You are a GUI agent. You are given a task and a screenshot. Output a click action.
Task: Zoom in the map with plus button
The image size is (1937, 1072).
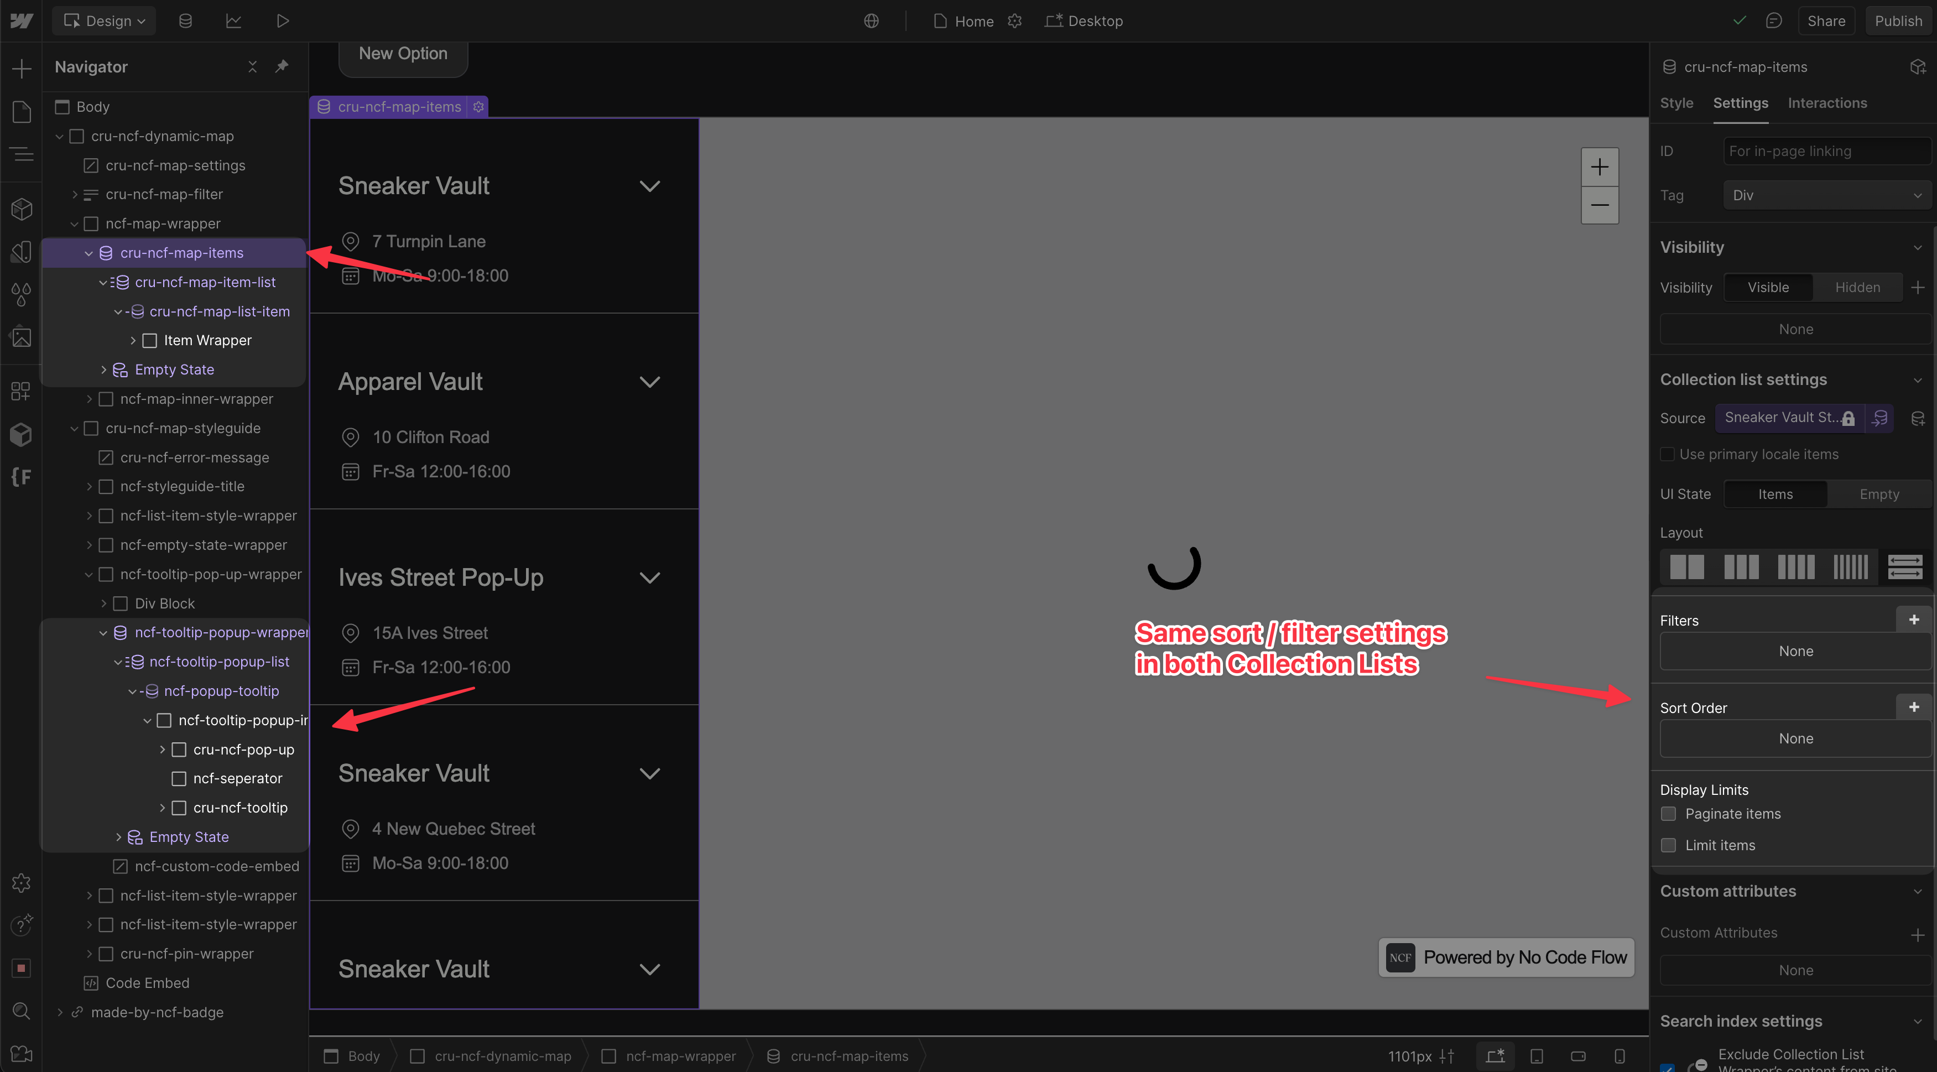pyautogui.click(x=1600, y=167)
